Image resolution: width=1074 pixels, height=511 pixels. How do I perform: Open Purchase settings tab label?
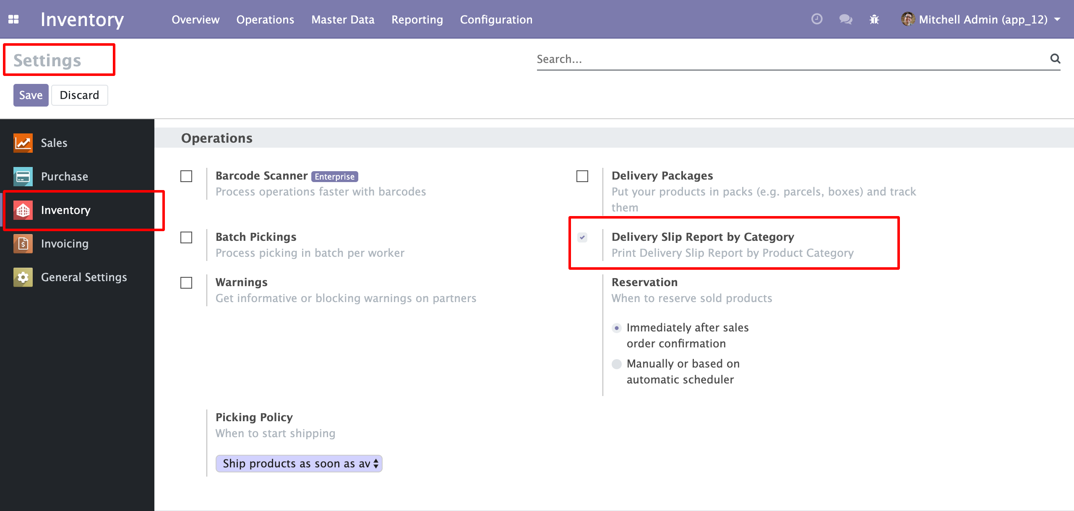tap(65, 177)
